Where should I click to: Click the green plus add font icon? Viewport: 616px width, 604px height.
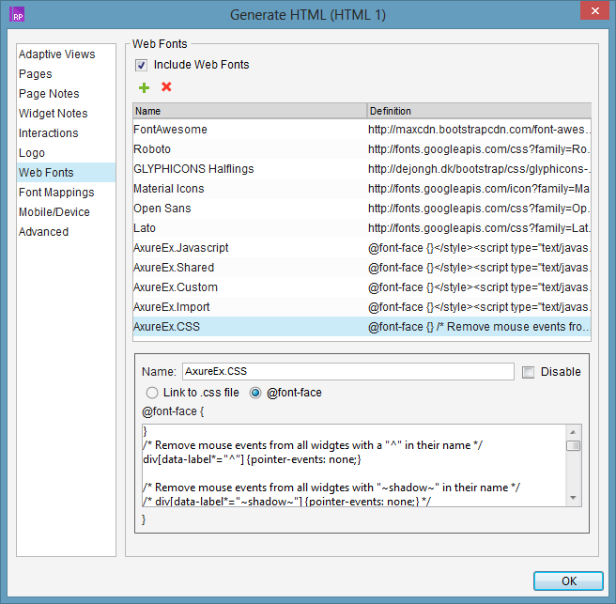pos(144,87)
